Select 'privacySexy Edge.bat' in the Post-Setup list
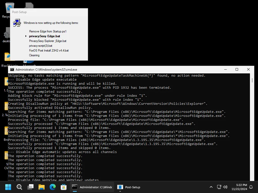Image resolution: width=258 pixels, height=193 pixels. click(x=45, y=36)
